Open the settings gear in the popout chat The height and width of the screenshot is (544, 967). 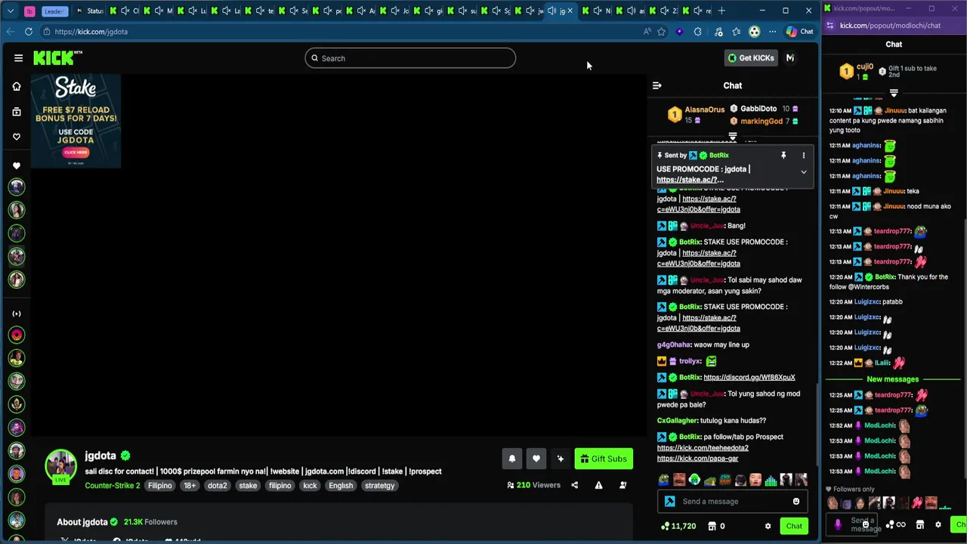click(938, 524)
